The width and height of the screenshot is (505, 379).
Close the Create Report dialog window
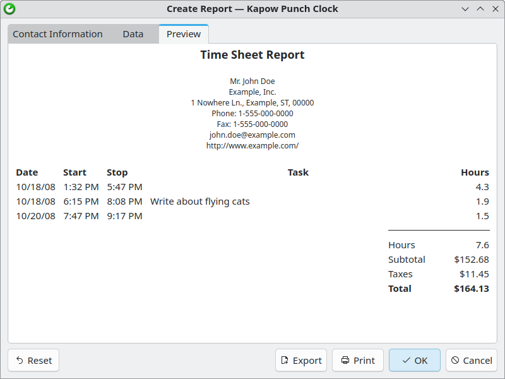(x=494, y=9)
